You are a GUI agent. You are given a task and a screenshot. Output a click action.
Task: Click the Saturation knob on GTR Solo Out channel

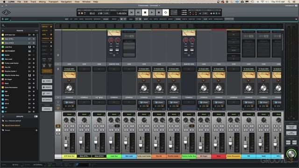click(69, 88)
